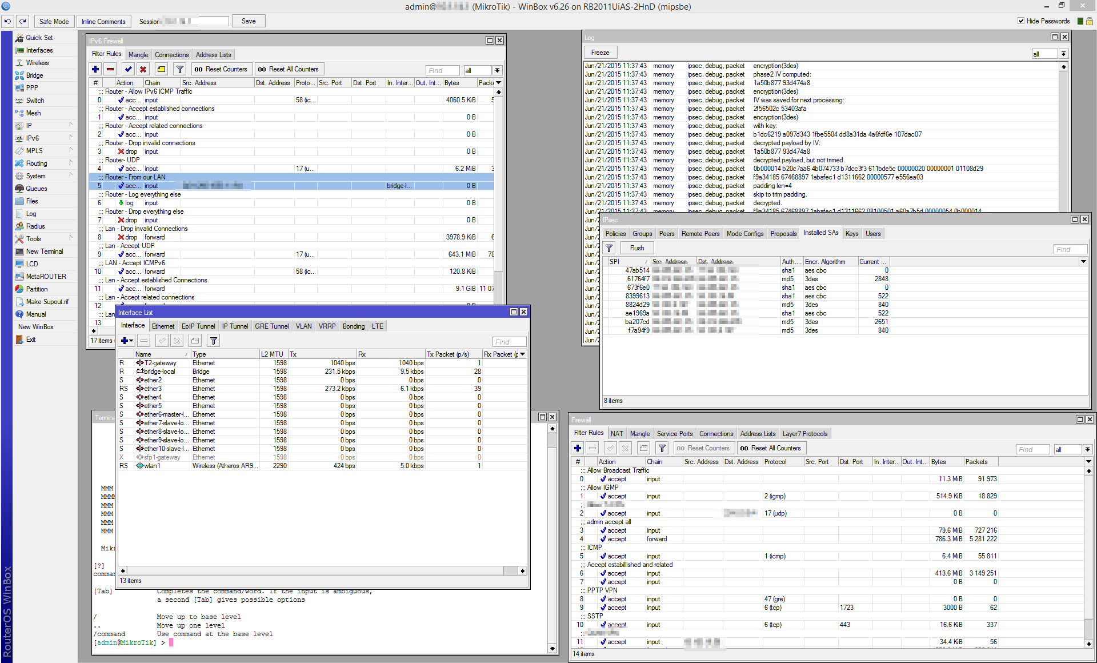Open Bridge in the sidebar
1097x663 pixels.
(34, 75)
